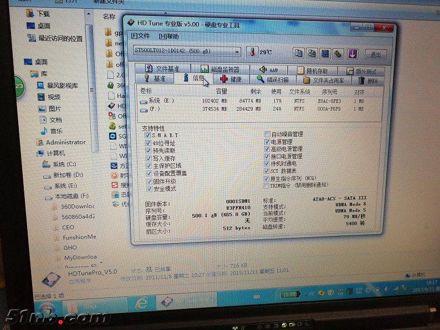Switch to the 删除 tab

pyautogui.click(x=368, y=81)
